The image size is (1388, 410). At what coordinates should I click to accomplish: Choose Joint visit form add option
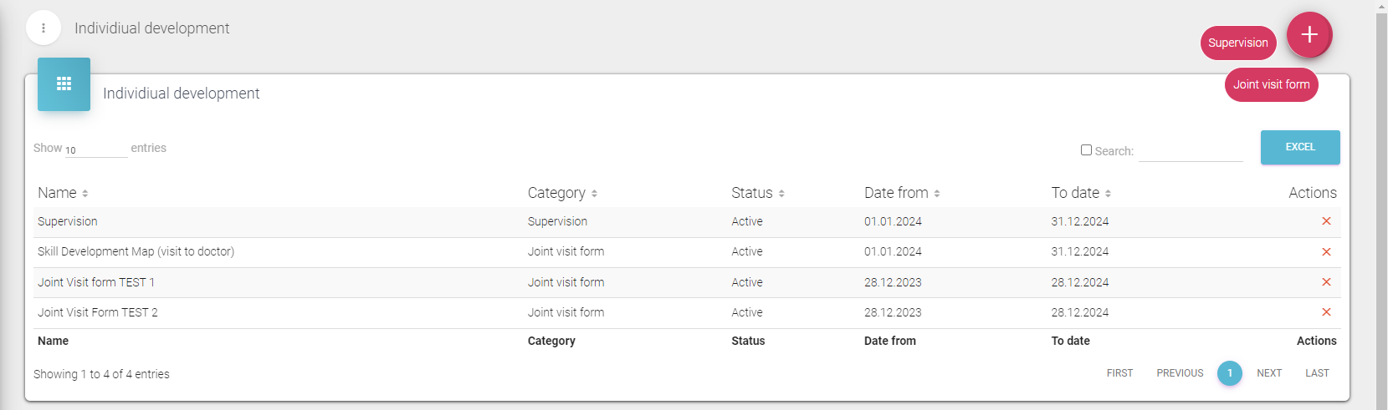click(1271, 85)
